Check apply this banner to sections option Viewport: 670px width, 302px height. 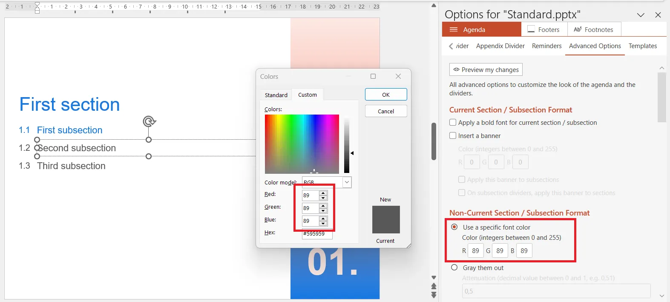point(462,193)
